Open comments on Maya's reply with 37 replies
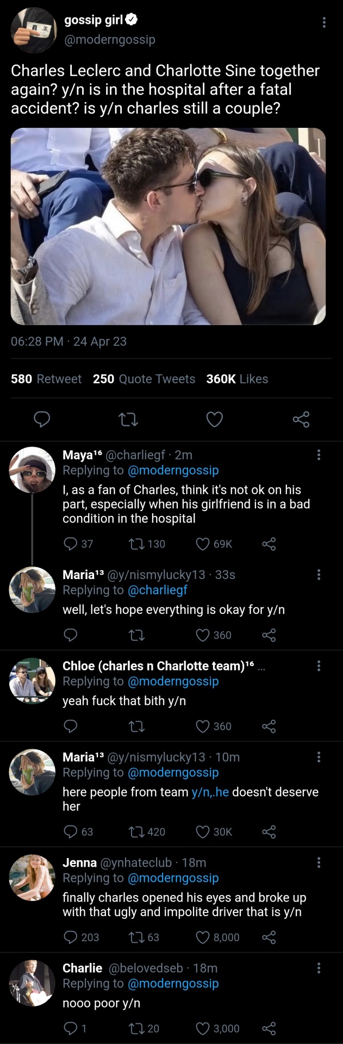This screenshot has width=343, height=1044. (x=71, y=544)
